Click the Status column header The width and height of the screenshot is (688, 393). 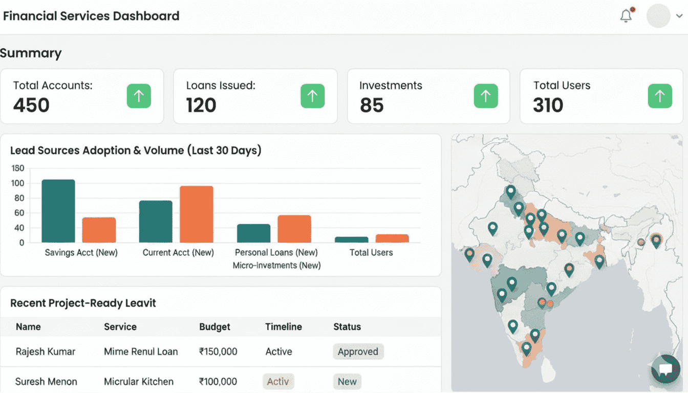tap(347, 327)
